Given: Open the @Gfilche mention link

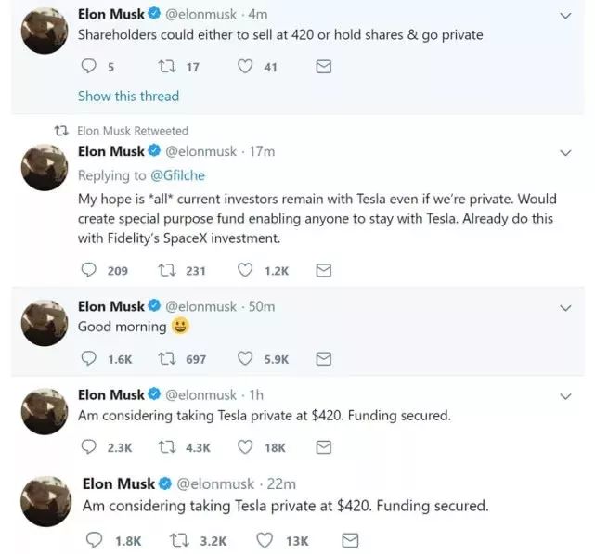Looking at the screenshot, I should click(177, 175).
